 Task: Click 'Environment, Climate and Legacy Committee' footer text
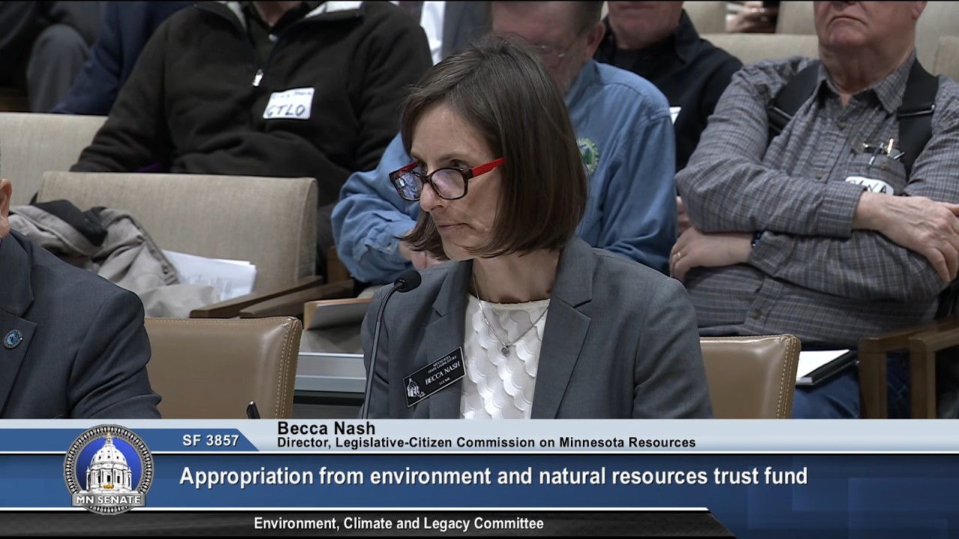coord(399,524)
